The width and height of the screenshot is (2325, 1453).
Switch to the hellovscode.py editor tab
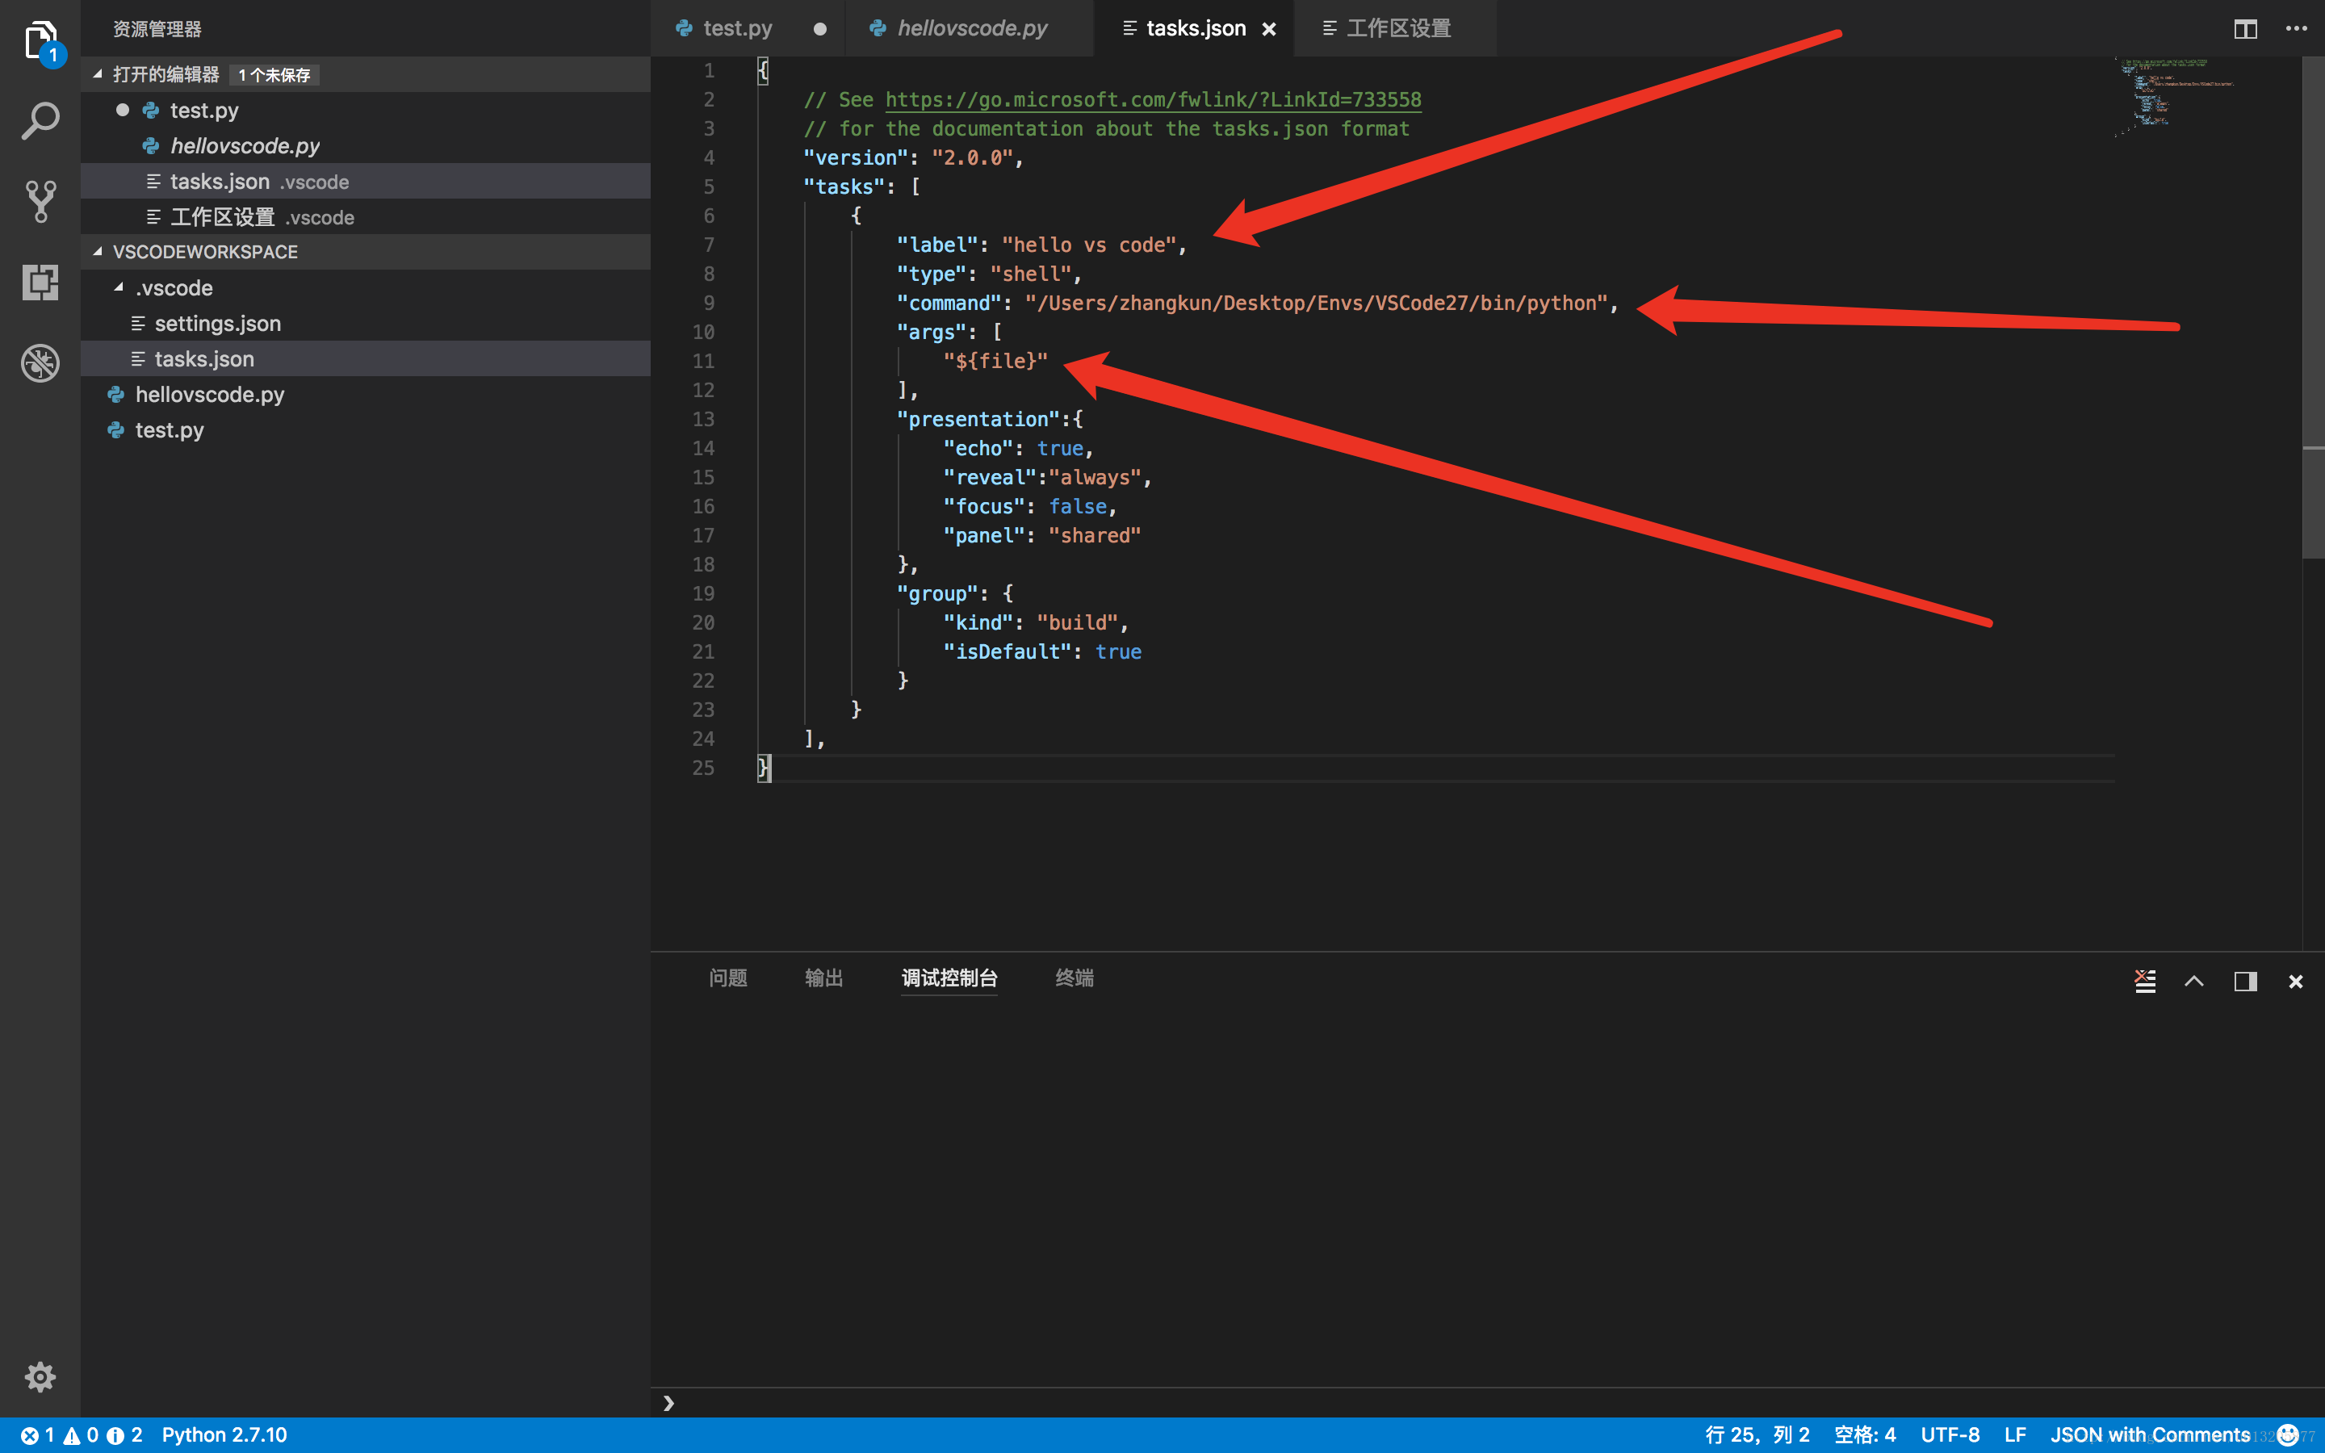pyautogui.click(x=971, y=29)
